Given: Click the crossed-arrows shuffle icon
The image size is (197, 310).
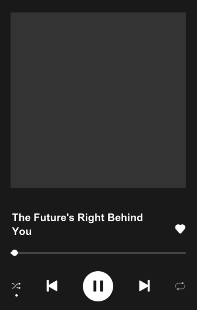Looking at the screenshot, I should pos(16,286).
